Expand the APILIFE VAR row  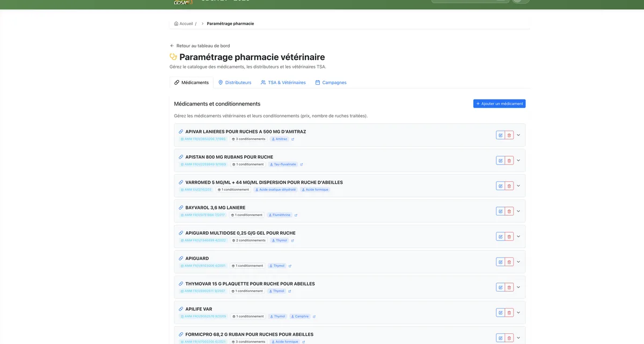518,312
